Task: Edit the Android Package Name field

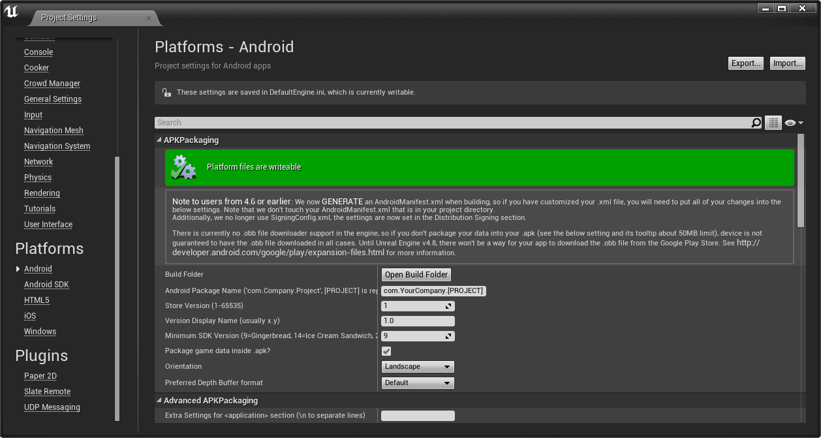Action: (x=433, y=290)
